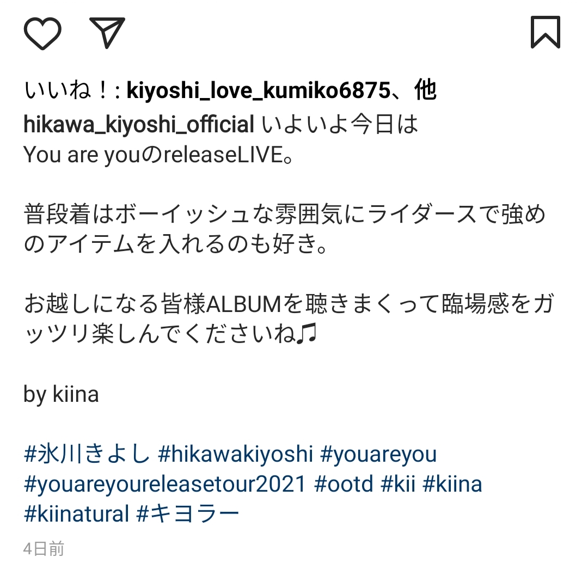The image size is (588, 588).
Task: Open hashtag #kiinatural
Action: click(77, 513)
